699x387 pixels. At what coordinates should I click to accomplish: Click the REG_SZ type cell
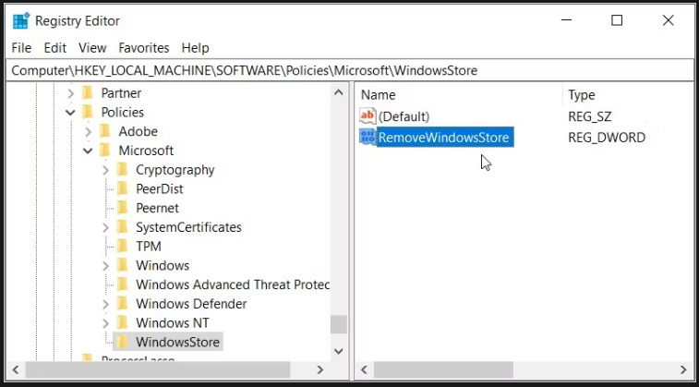click(x=590, y=116)
